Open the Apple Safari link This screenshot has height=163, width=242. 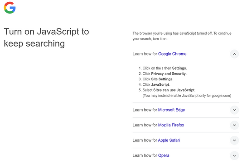click(169, 140)
